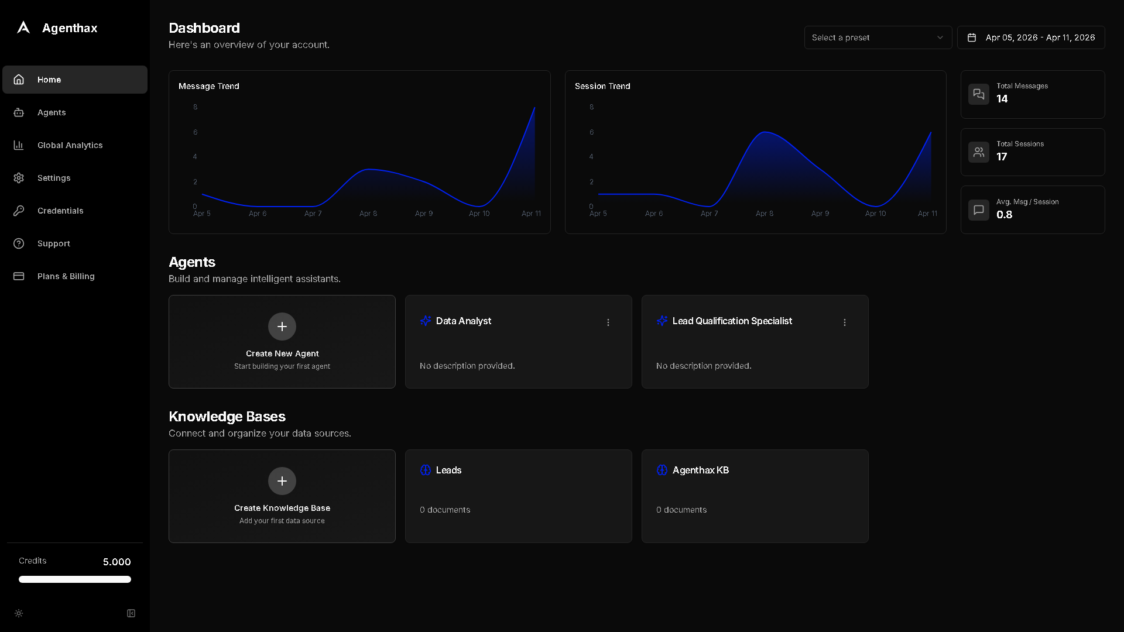Click the Plans & Billing card icon
This screenshot has height=632, width=1124.
point(19,276)
